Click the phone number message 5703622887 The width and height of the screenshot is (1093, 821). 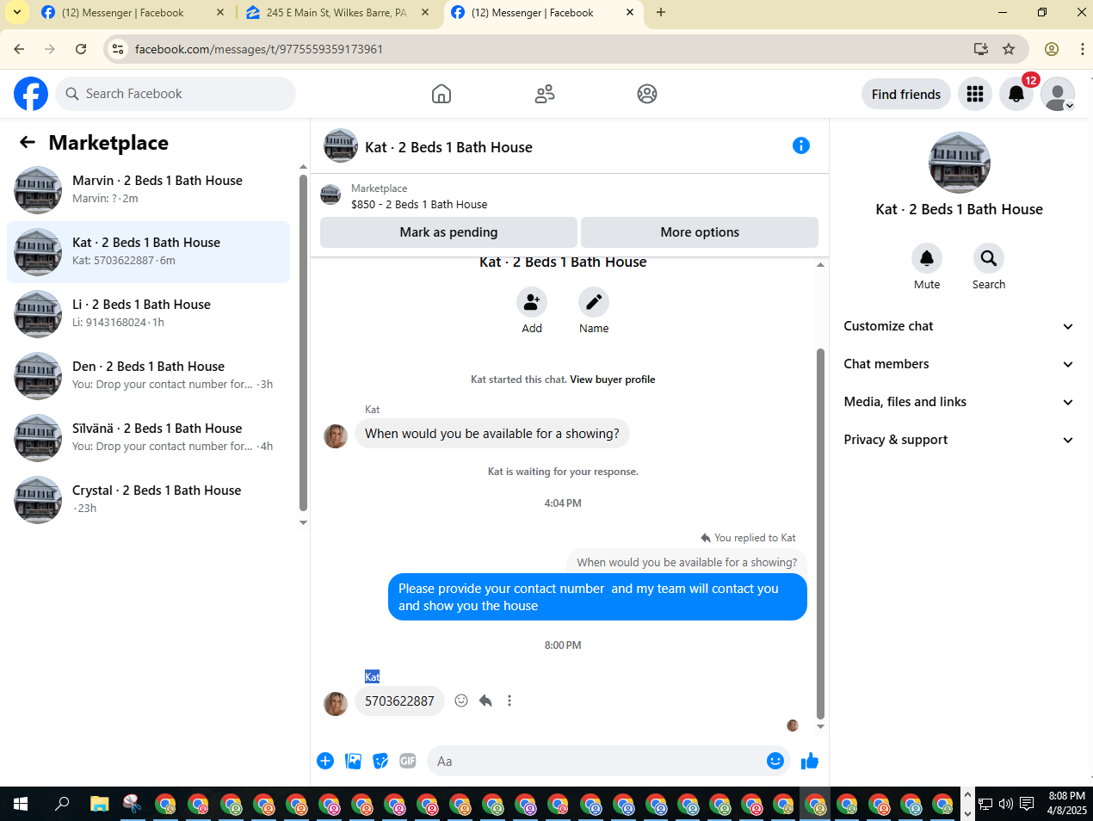(399, 701)
